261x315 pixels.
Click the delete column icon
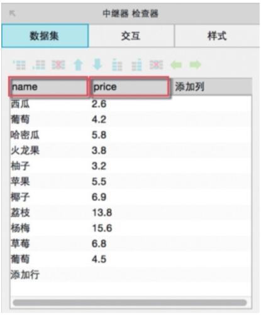[156, 65]
